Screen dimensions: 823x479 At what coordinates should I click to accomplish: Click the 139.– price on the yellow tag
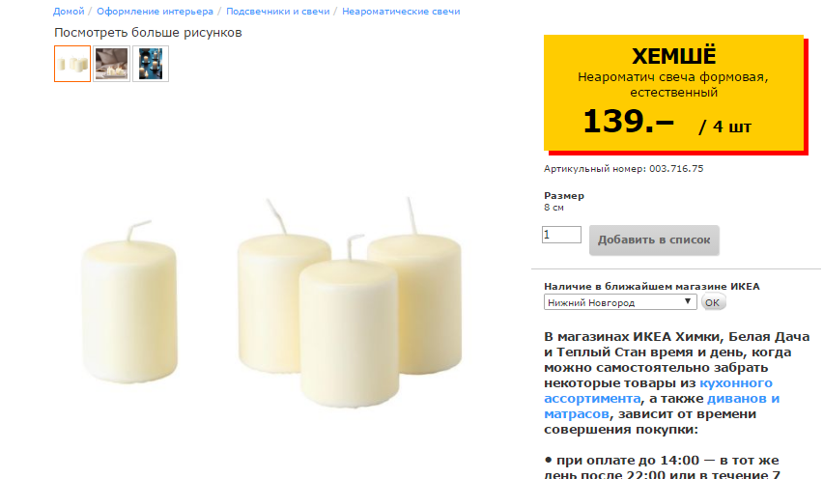pyautogui.click(x=628, y=121)
